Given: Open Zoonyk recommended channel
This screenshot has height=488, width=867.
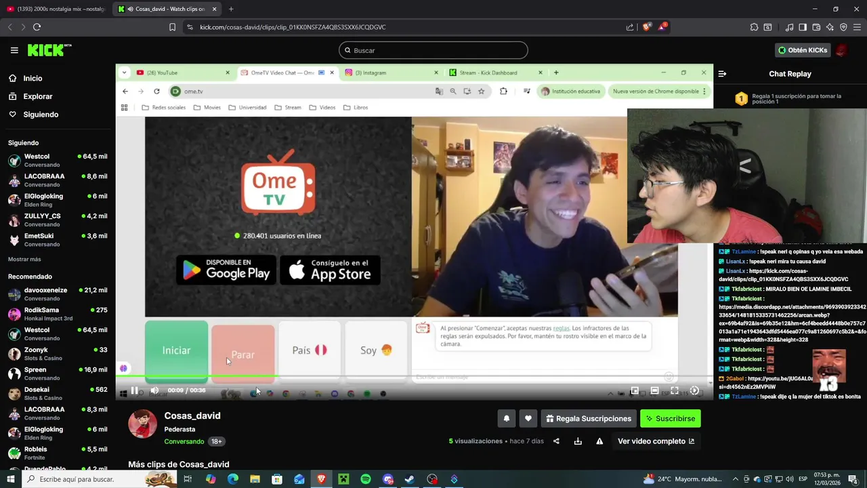Looking at the screenshot, I should (x=58, y=354).
